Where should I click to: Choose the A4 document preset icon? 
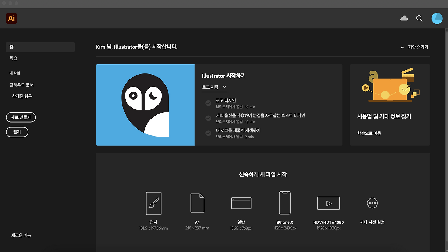pos(197,203)
